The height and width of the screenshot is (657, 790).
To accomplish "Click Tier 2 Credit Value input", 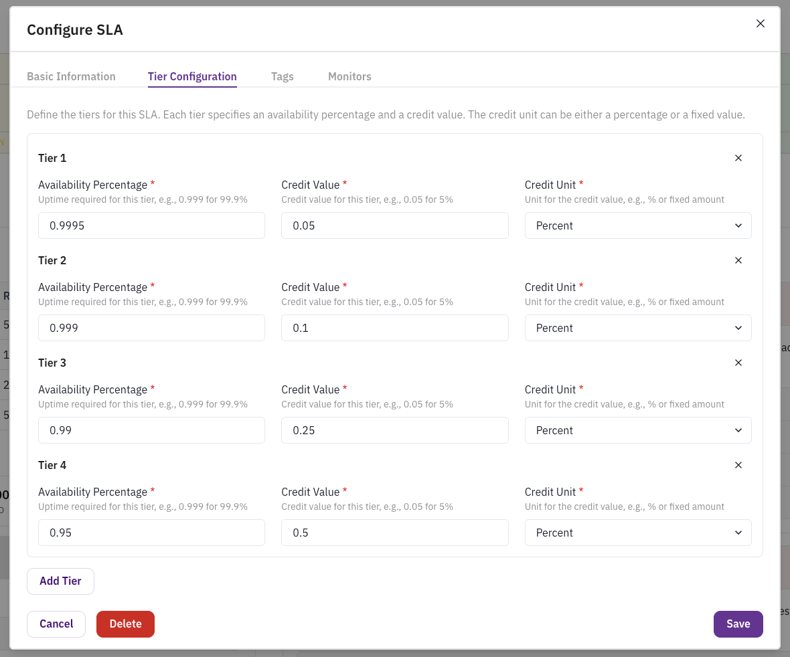I will point(394,328).
